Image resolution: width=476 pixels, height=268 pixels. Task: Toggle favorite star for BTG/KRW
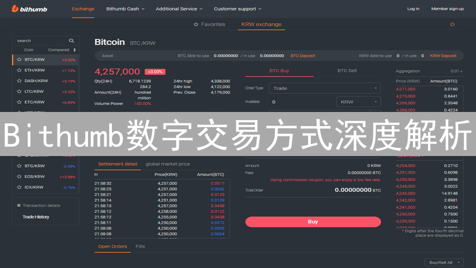[19, 166]
